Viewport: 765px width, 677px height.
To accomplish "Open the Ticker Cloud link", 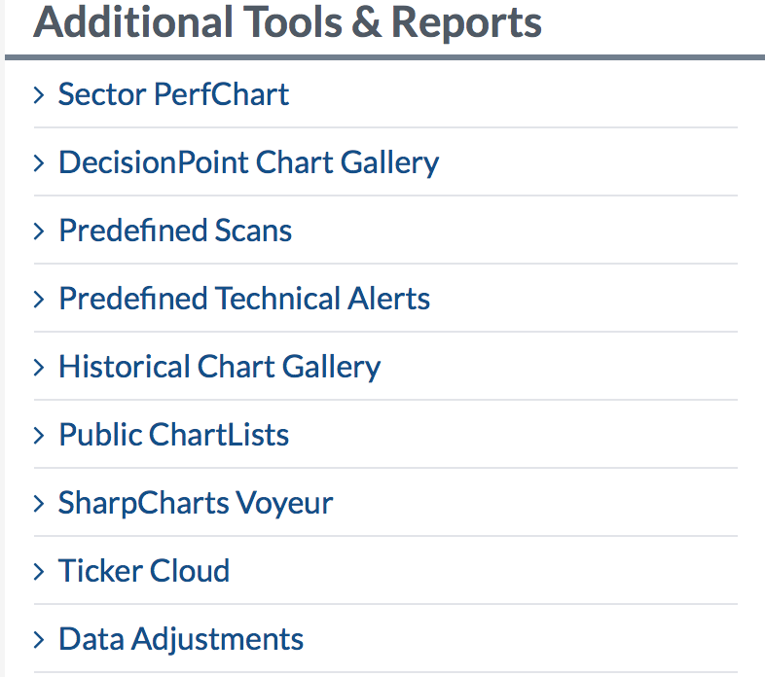I will point(144,571).
